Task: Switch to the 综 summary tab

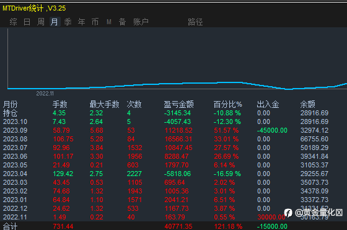Action: [13, 22]
